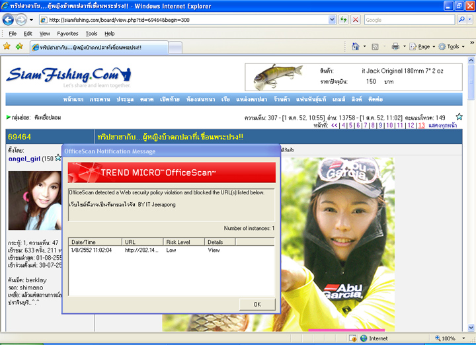Go to thread page 10

tap(389, 126)
